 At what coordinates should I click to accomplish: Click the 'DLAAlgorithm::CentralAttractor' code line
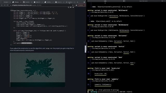(x=23, y=11)
